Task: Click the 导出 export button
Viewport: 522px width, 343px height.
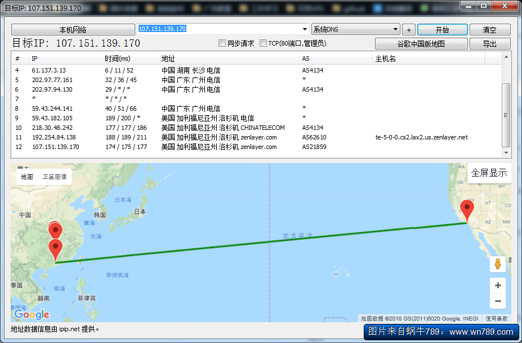Action: 489,44
